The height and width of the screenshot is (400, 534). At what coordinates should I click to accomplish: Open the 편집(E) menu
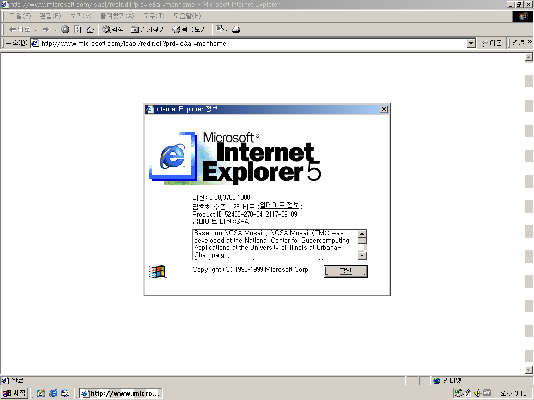point(51,16)
